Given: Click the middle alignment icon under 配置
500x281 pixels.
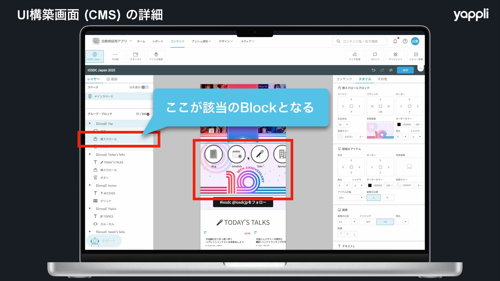Looking at the screenshot, I should (x=347, y=234).
